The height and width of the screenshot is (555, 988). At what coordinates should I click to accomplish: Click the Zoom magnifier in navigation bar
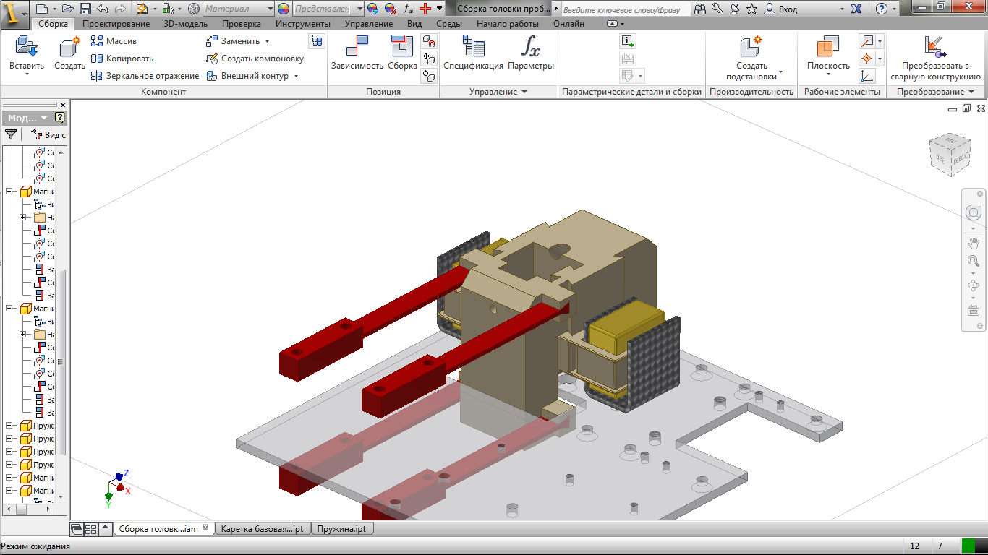(973, 262)
